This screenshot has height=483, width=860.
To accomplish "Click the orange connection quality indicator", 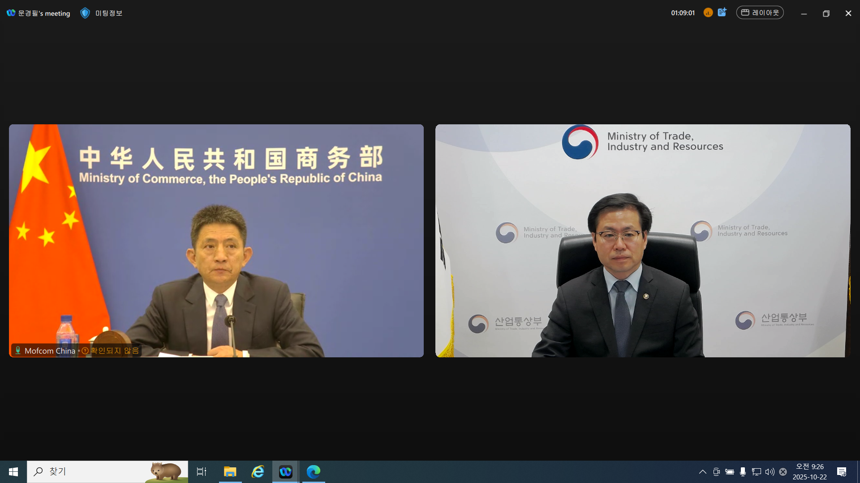I will [708, 13].
